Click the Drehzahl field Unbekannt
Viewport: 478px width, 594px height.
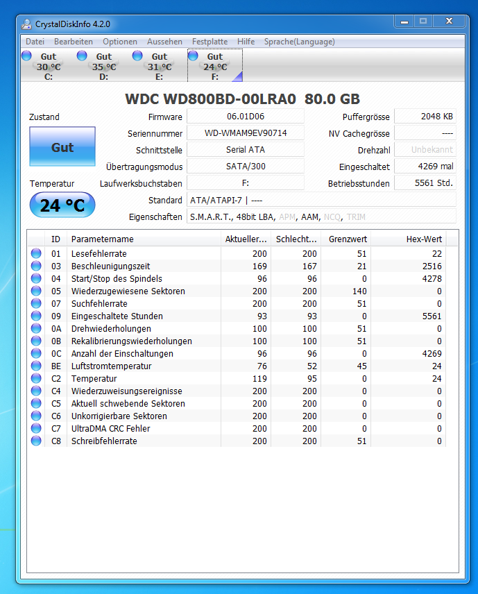tap(425, 150)
